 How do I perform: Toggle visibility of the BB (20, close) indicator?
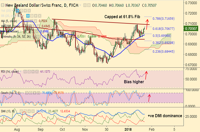[28, 16]
